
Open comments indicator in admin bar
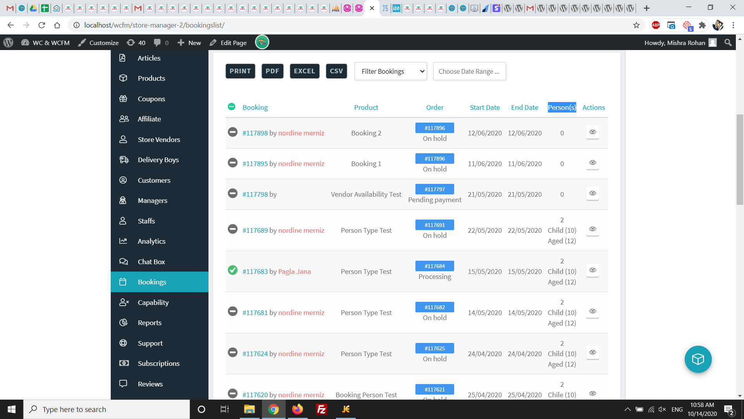(161, 43)
